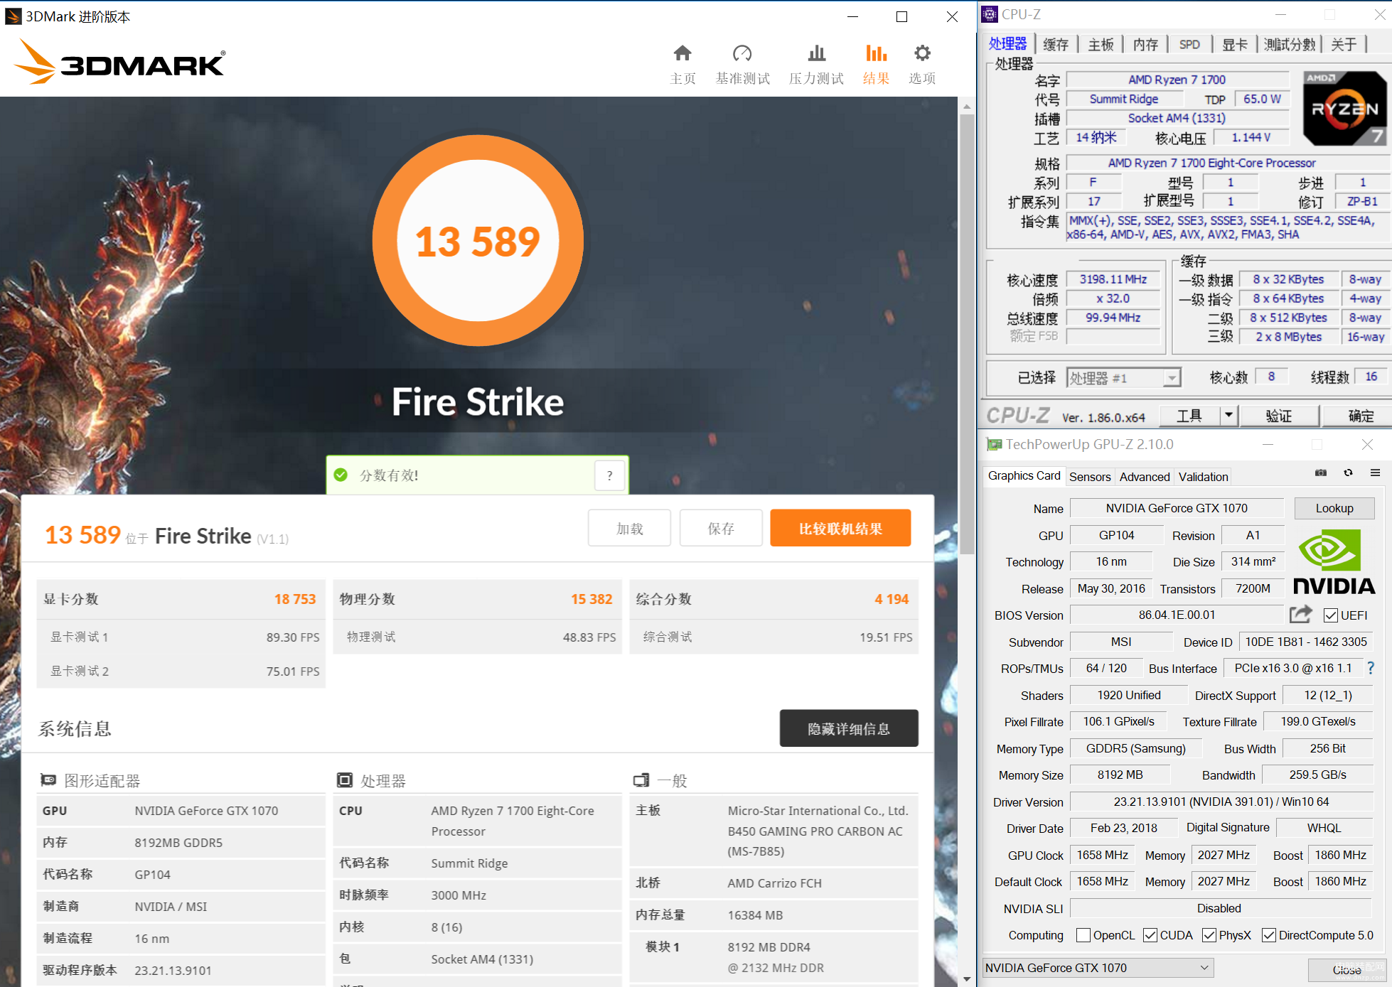Click the GPU-Z BIOS Version field
The width and height of the screenshot is (1392, 987).
pyautogui.click(x=1177, y=615)
